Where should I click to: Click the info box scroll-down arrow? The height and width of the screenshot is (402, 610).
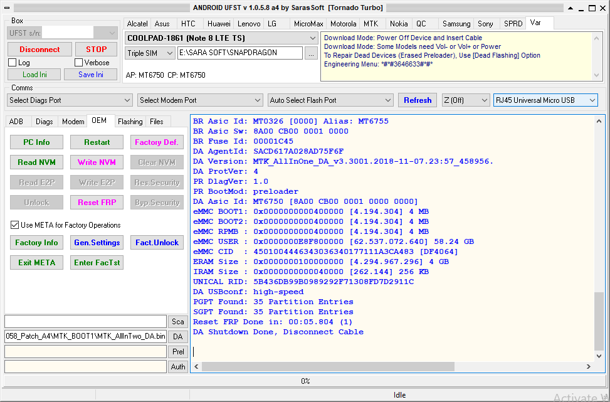pos(597,76)
